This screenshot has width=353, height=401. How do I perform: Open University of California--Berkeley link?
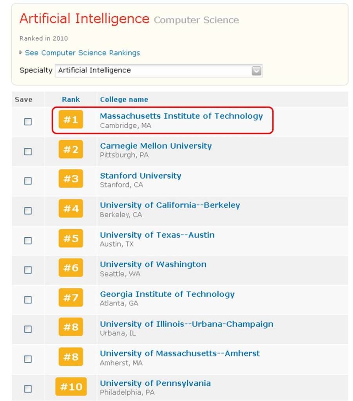170,205
